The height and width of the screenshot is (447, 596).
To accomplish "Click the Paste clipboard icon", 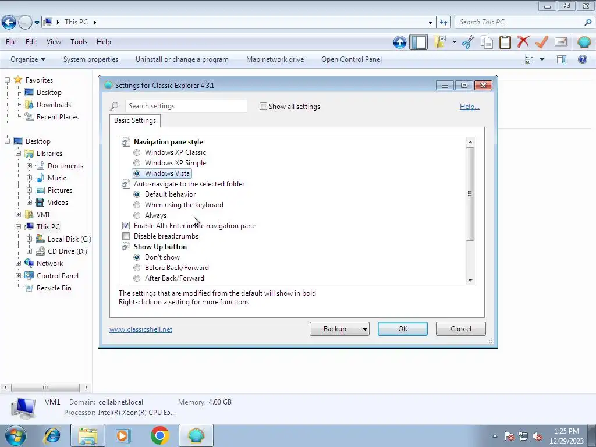I will coord(505,42).
